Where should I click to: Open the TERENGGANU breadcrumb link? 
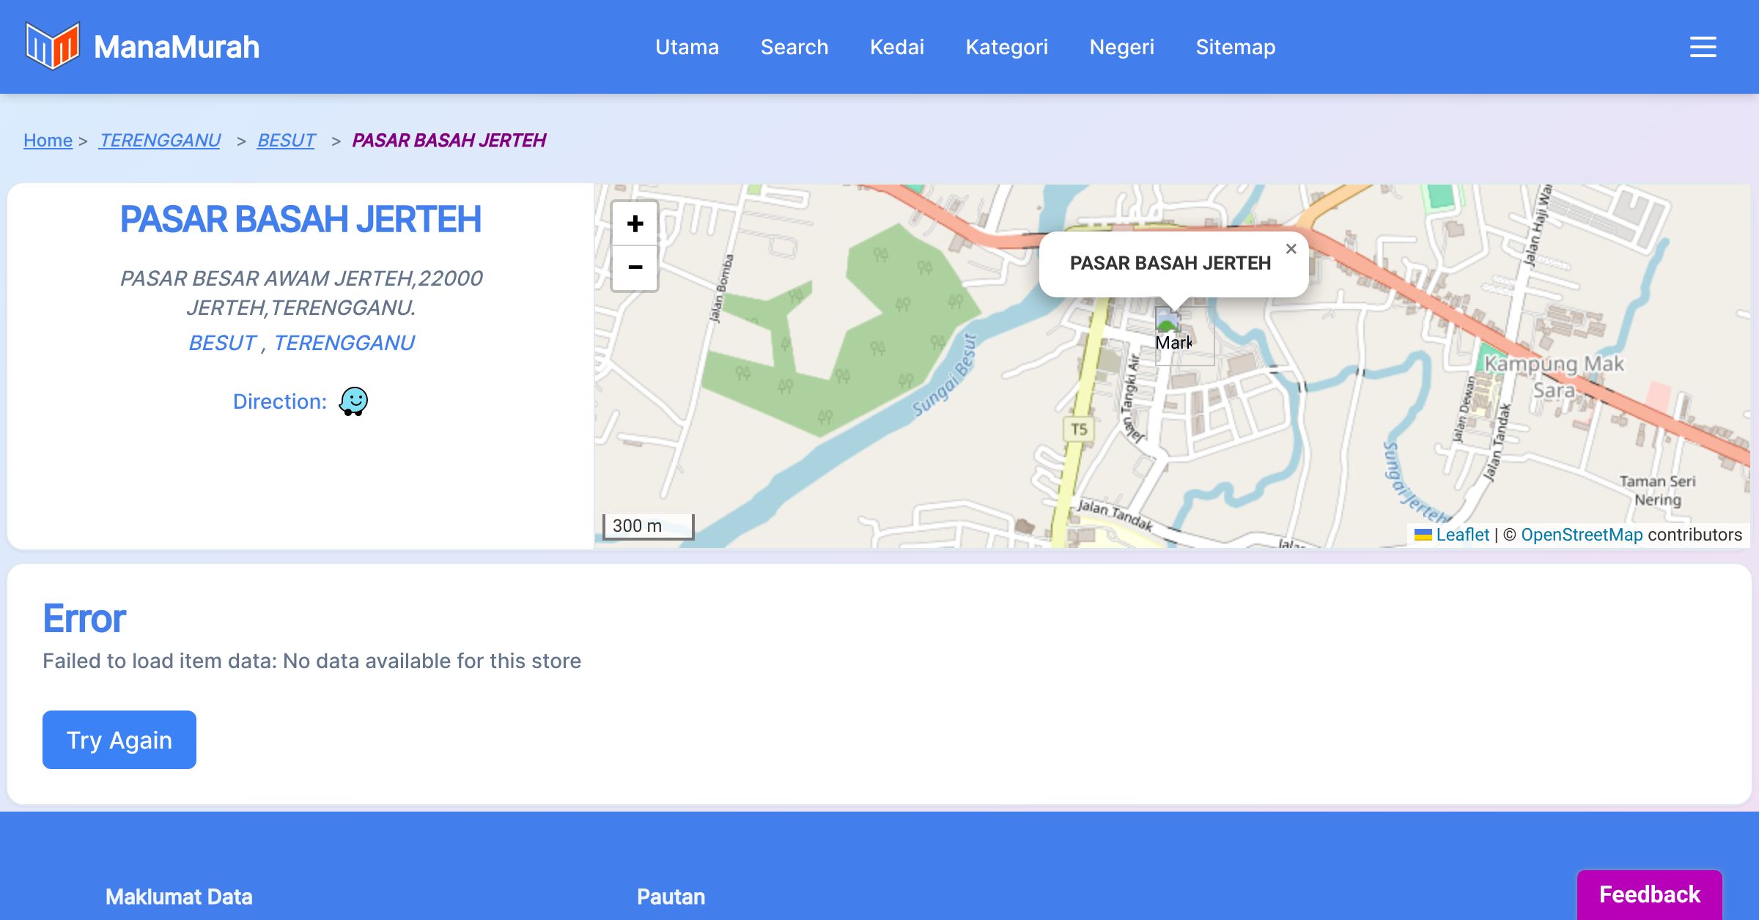160,140
